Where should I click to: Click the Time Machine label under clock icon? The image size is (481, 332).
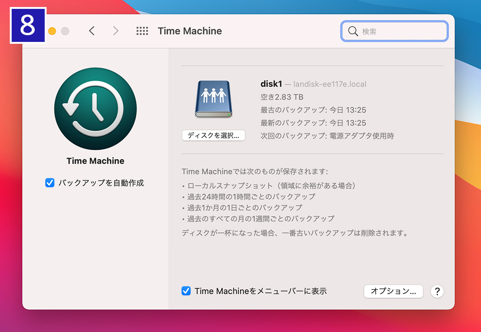pyautogui.click(x=96, y=161)
